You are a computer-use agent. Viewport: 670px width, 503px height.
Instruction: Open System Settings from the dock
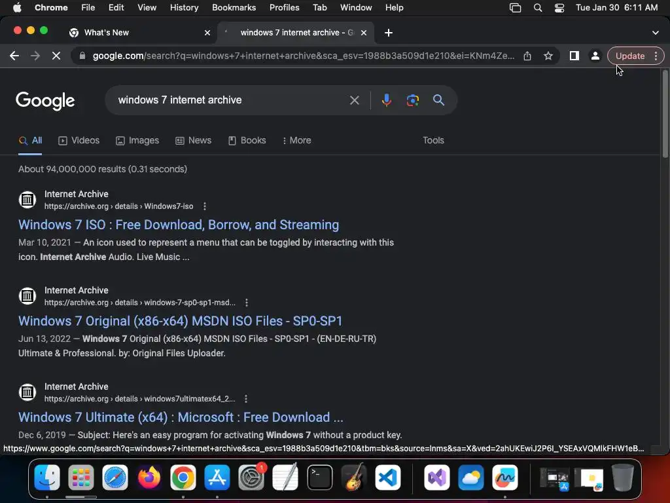(251, 477)
